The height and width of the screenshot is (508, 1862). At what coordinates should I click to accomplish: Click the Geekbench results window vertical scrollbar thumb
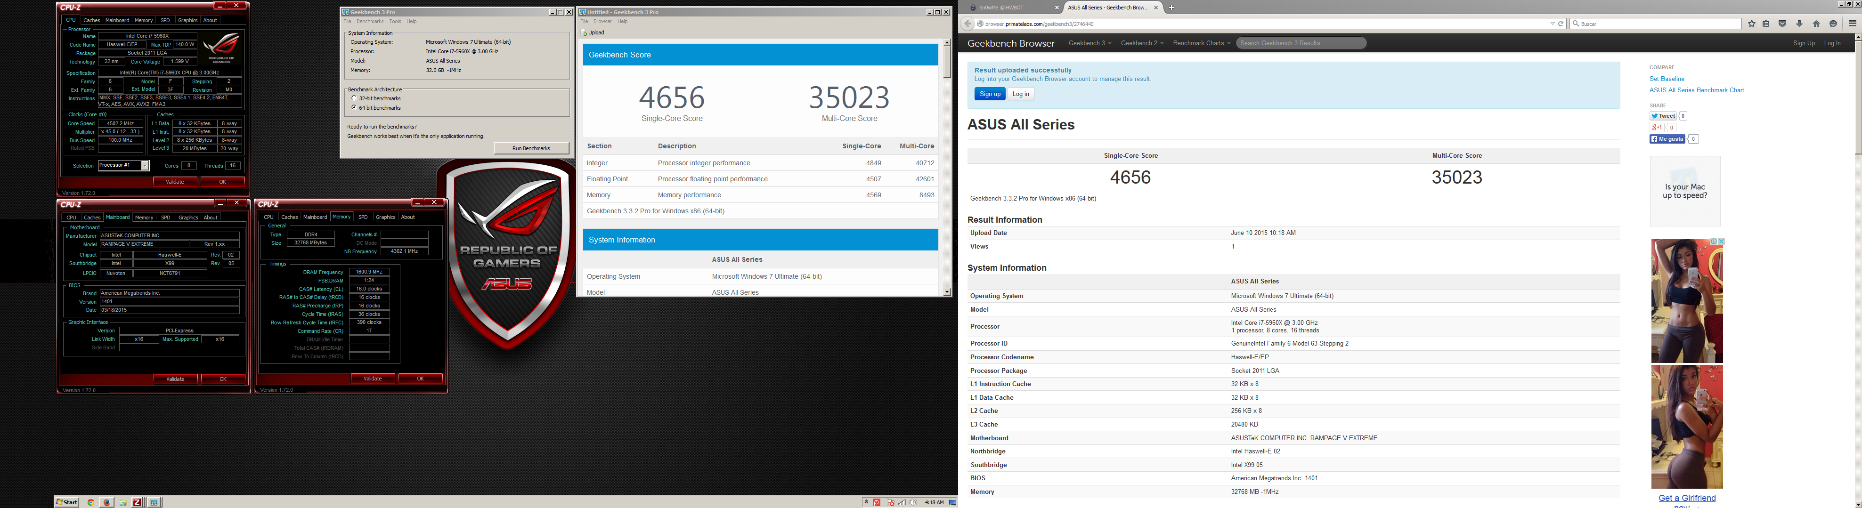(x=947, y=63)
